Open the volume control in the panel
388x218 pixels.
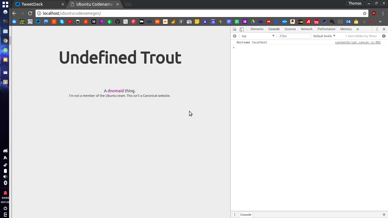click(x=5, y=177)
